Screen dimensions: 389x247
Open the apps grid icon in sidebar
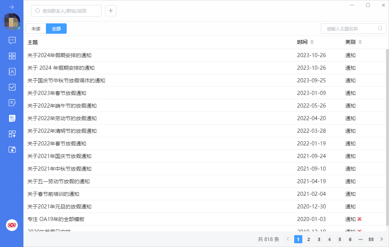12,56
